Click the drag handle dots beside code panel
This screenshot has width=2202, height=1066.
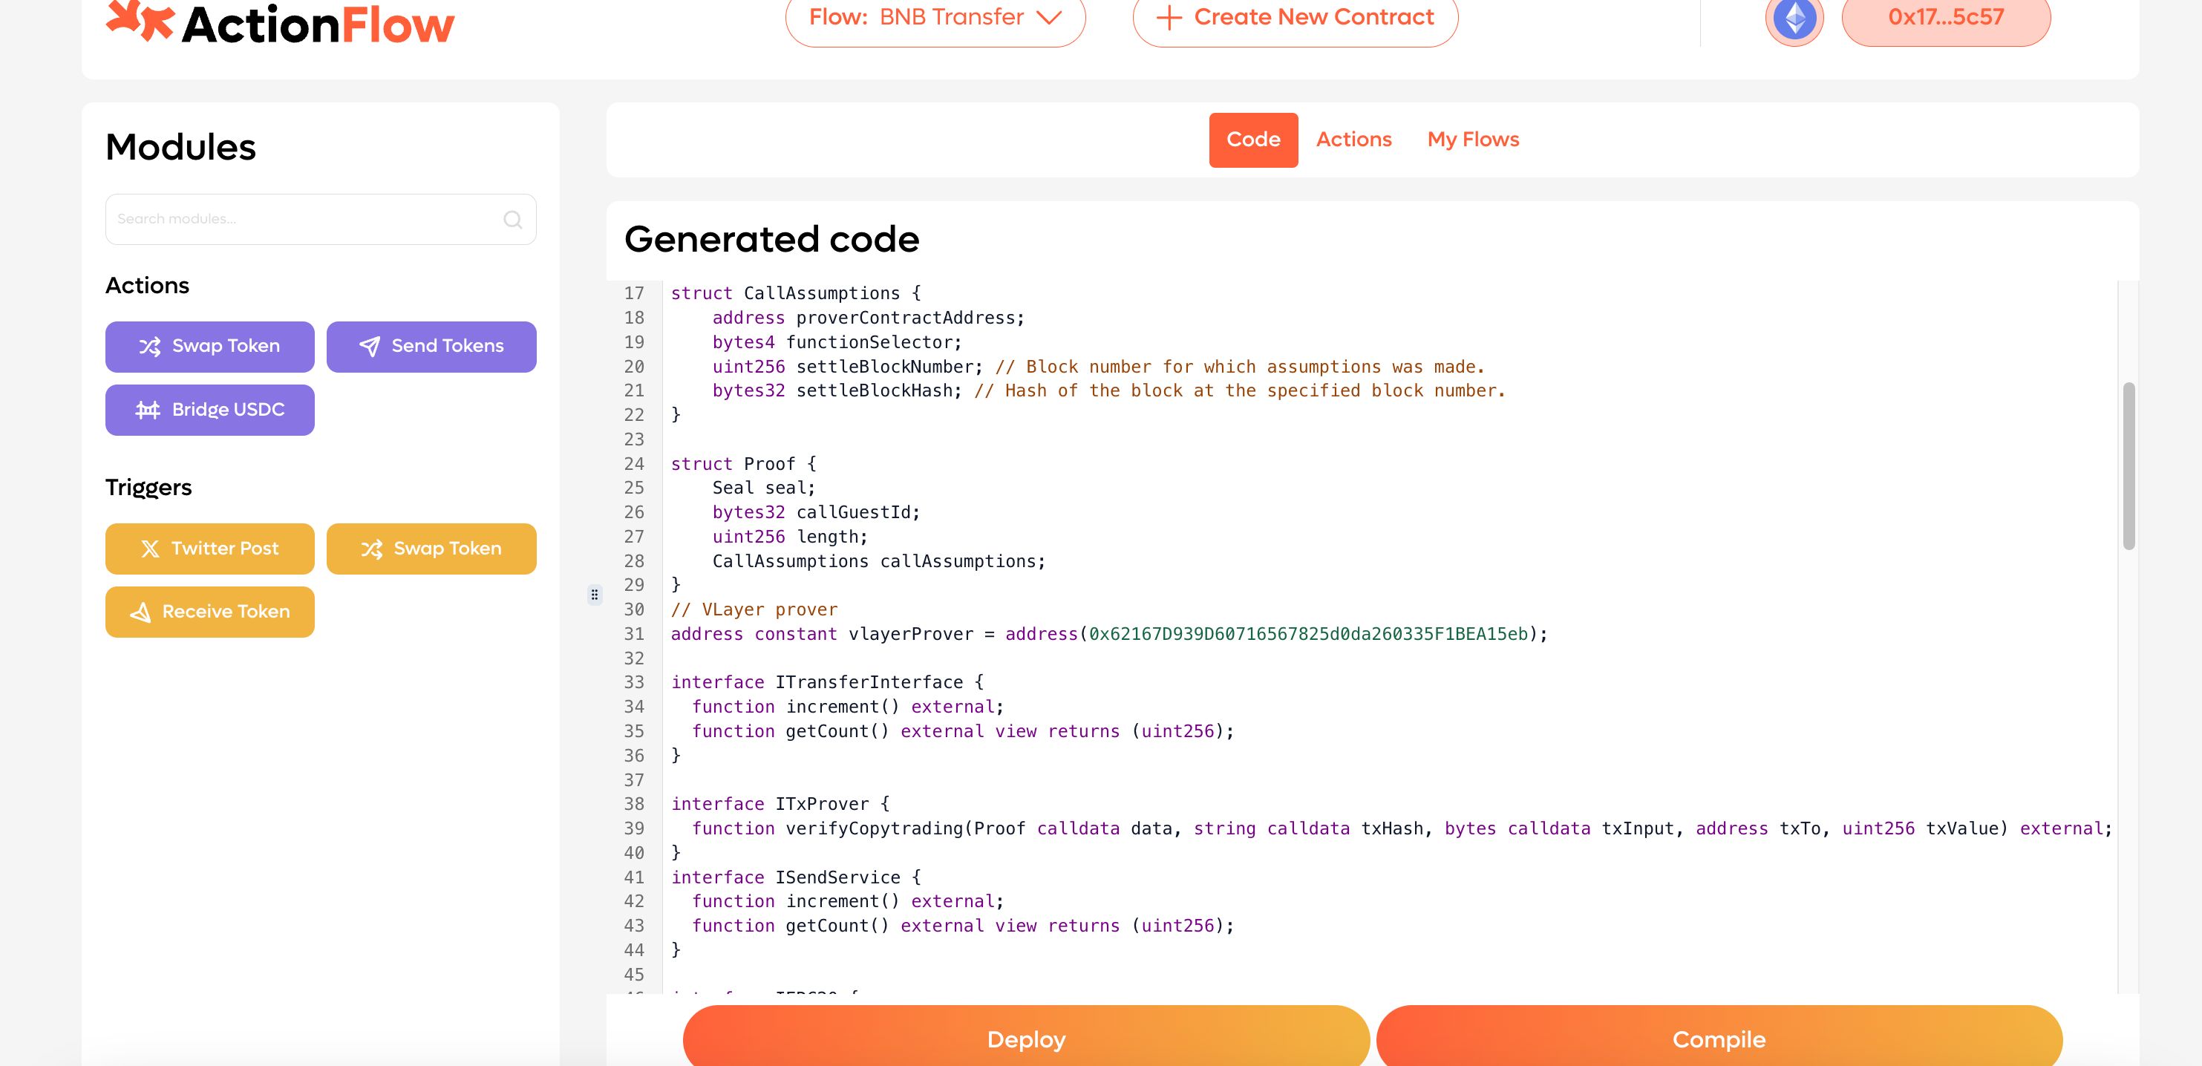(595, 595)
